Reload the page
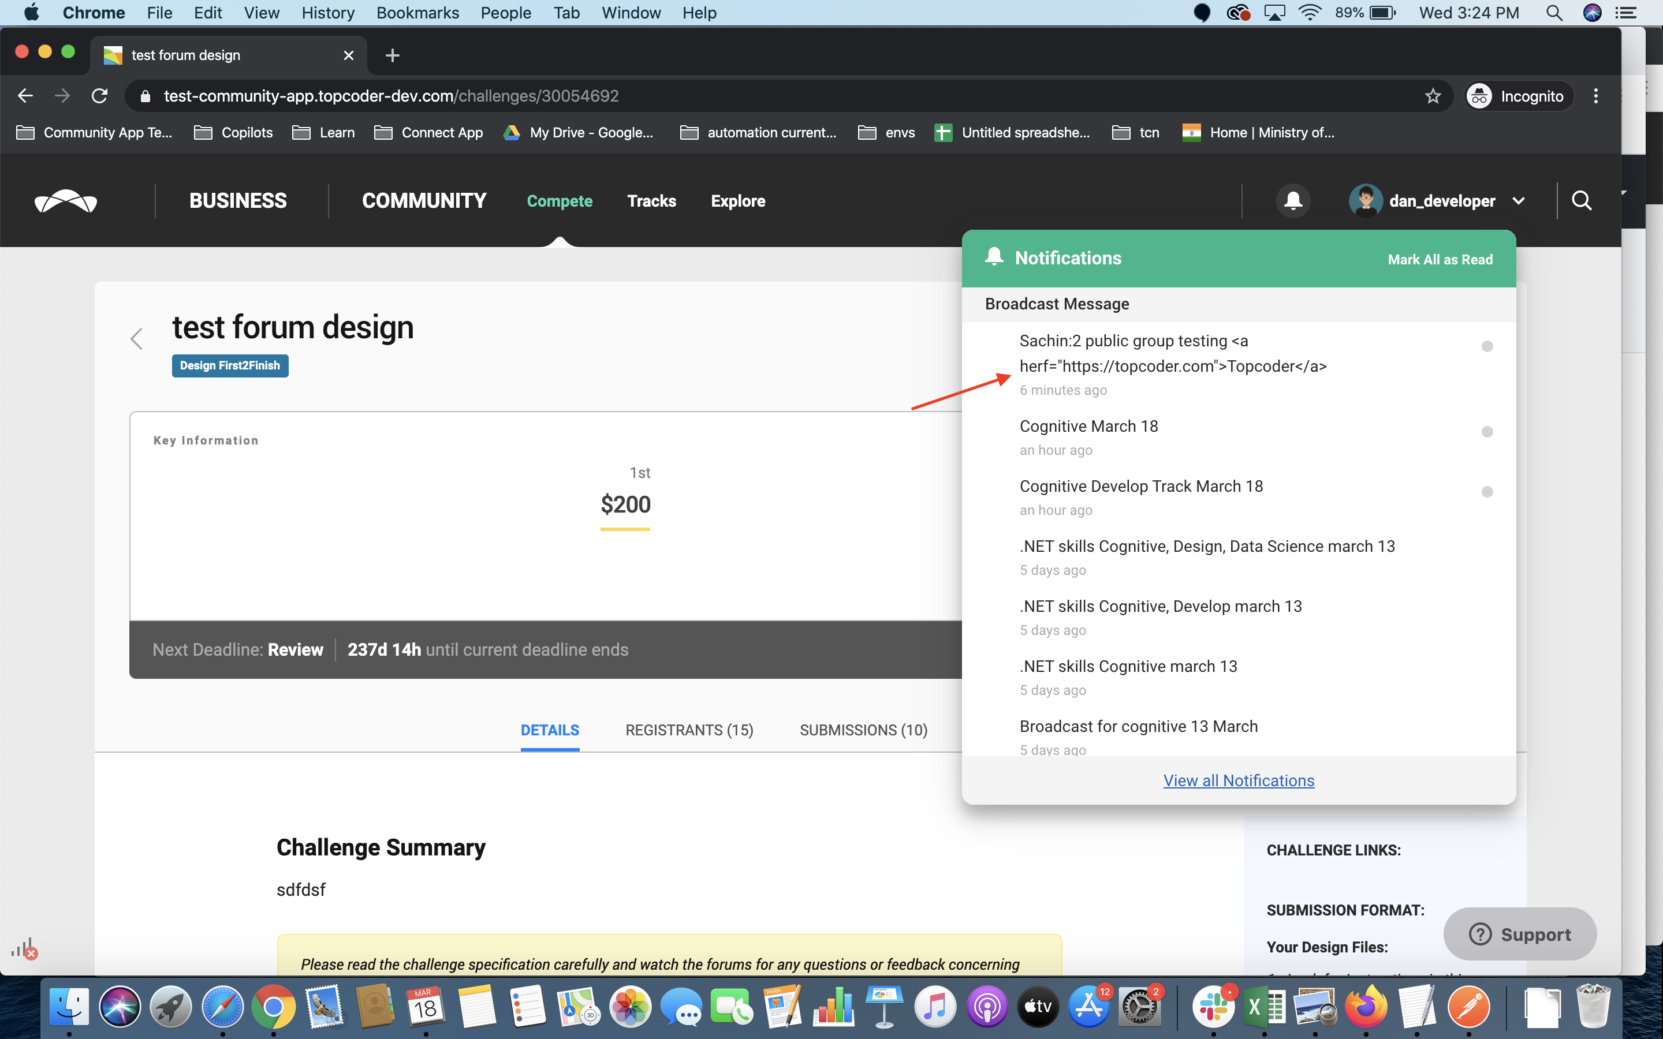This screenshot has width=1663, height=1039. 100,95
